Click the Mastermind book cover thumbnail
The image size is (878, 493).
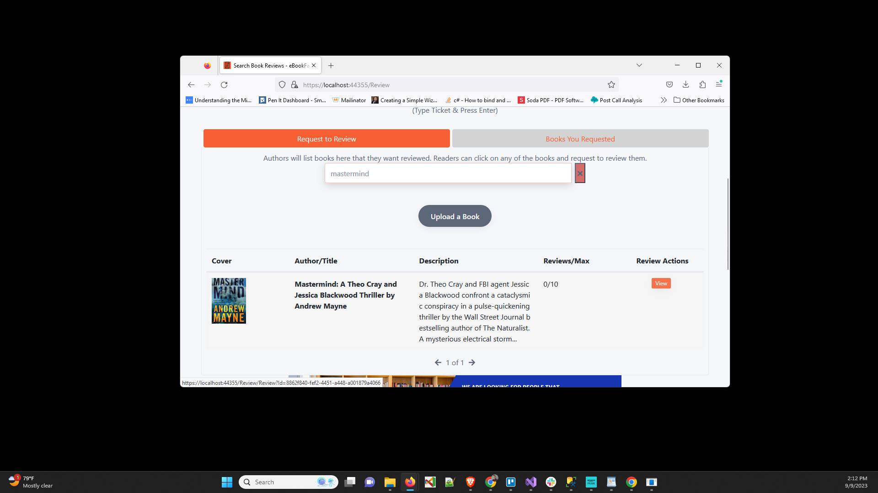pos(229,300)
